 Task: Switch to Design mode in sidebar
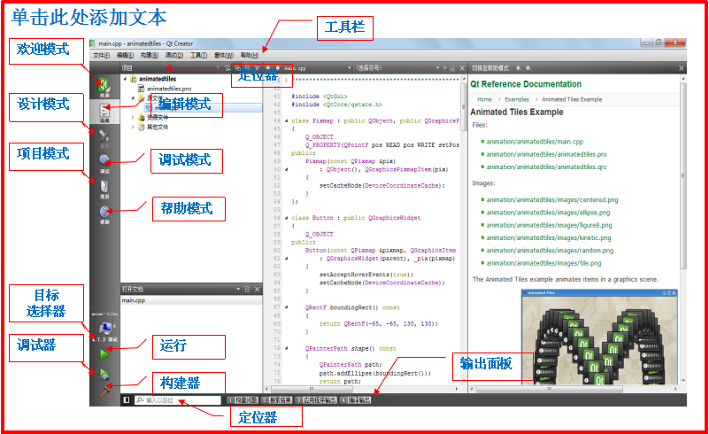(x=104, y=138)
